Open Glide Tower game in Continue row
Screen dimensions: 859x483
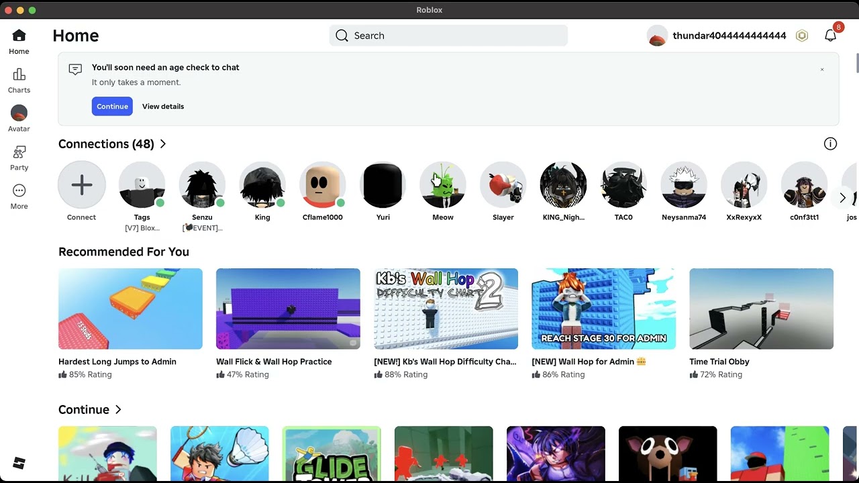[x=332, y=453]
